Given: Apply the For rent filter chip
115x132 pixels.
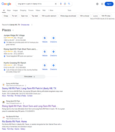Looking at the screenshot, I should coord(14,16).
